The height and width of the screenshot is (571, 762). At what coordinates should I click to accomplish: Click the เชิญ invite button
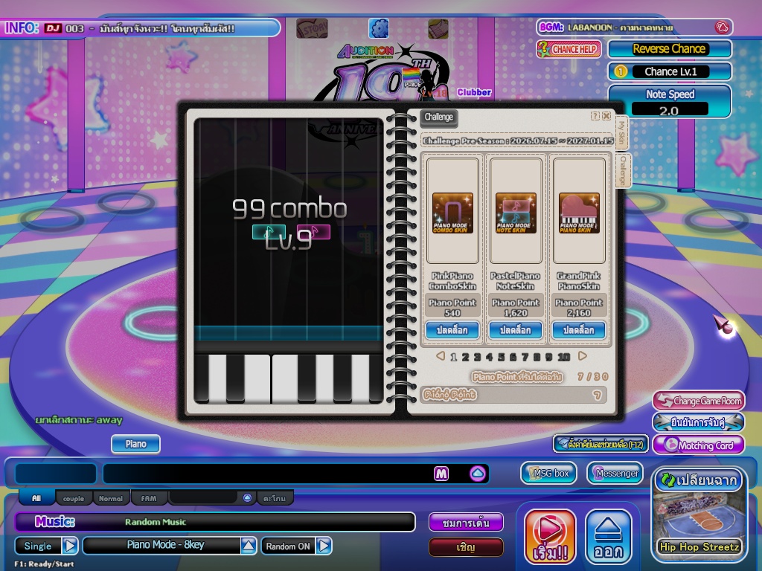point(466,547)
